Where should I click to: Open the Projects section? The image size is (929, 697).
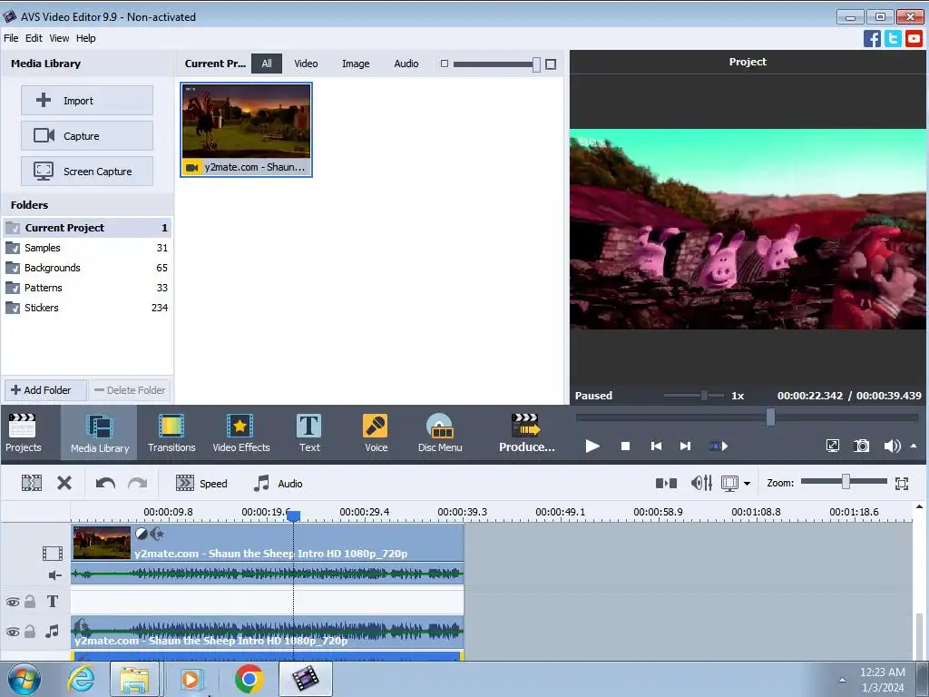point(24,433)
